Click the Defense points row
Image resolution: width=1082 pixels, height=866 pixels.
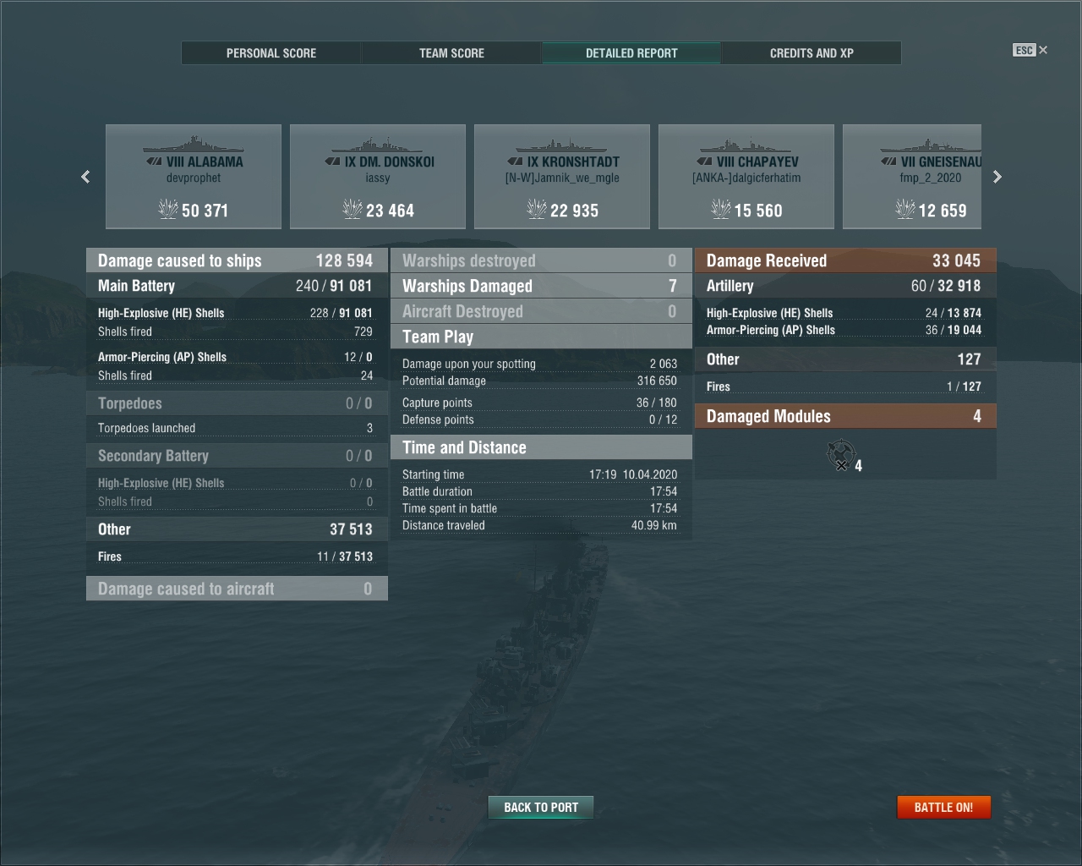(x=541, y=419)
